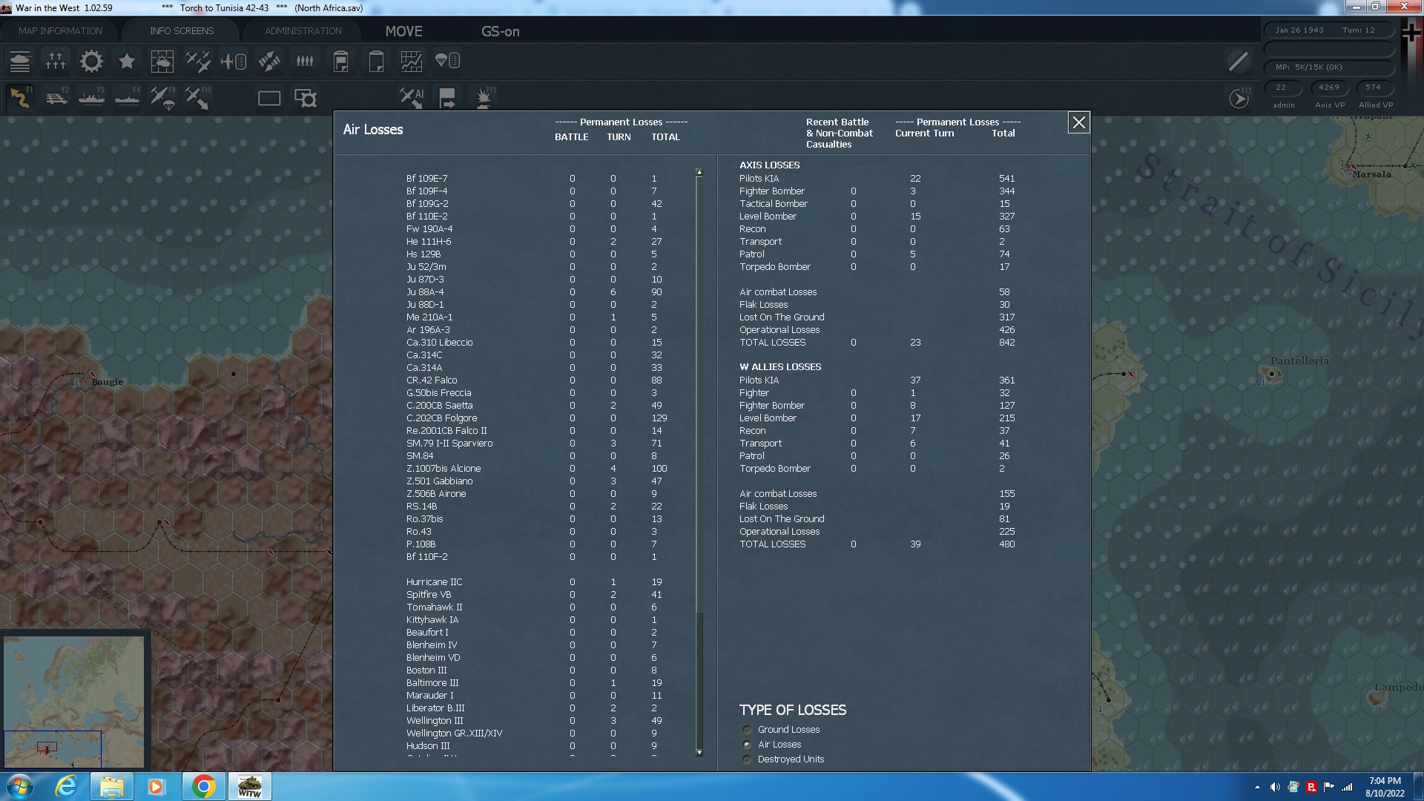Open the MAP INFORMATION tab
Viewport: 1424px width, 801px height.
click(x=60, y=30)
